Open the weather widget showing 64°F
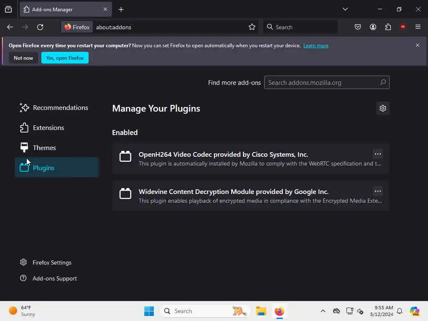 22,311
